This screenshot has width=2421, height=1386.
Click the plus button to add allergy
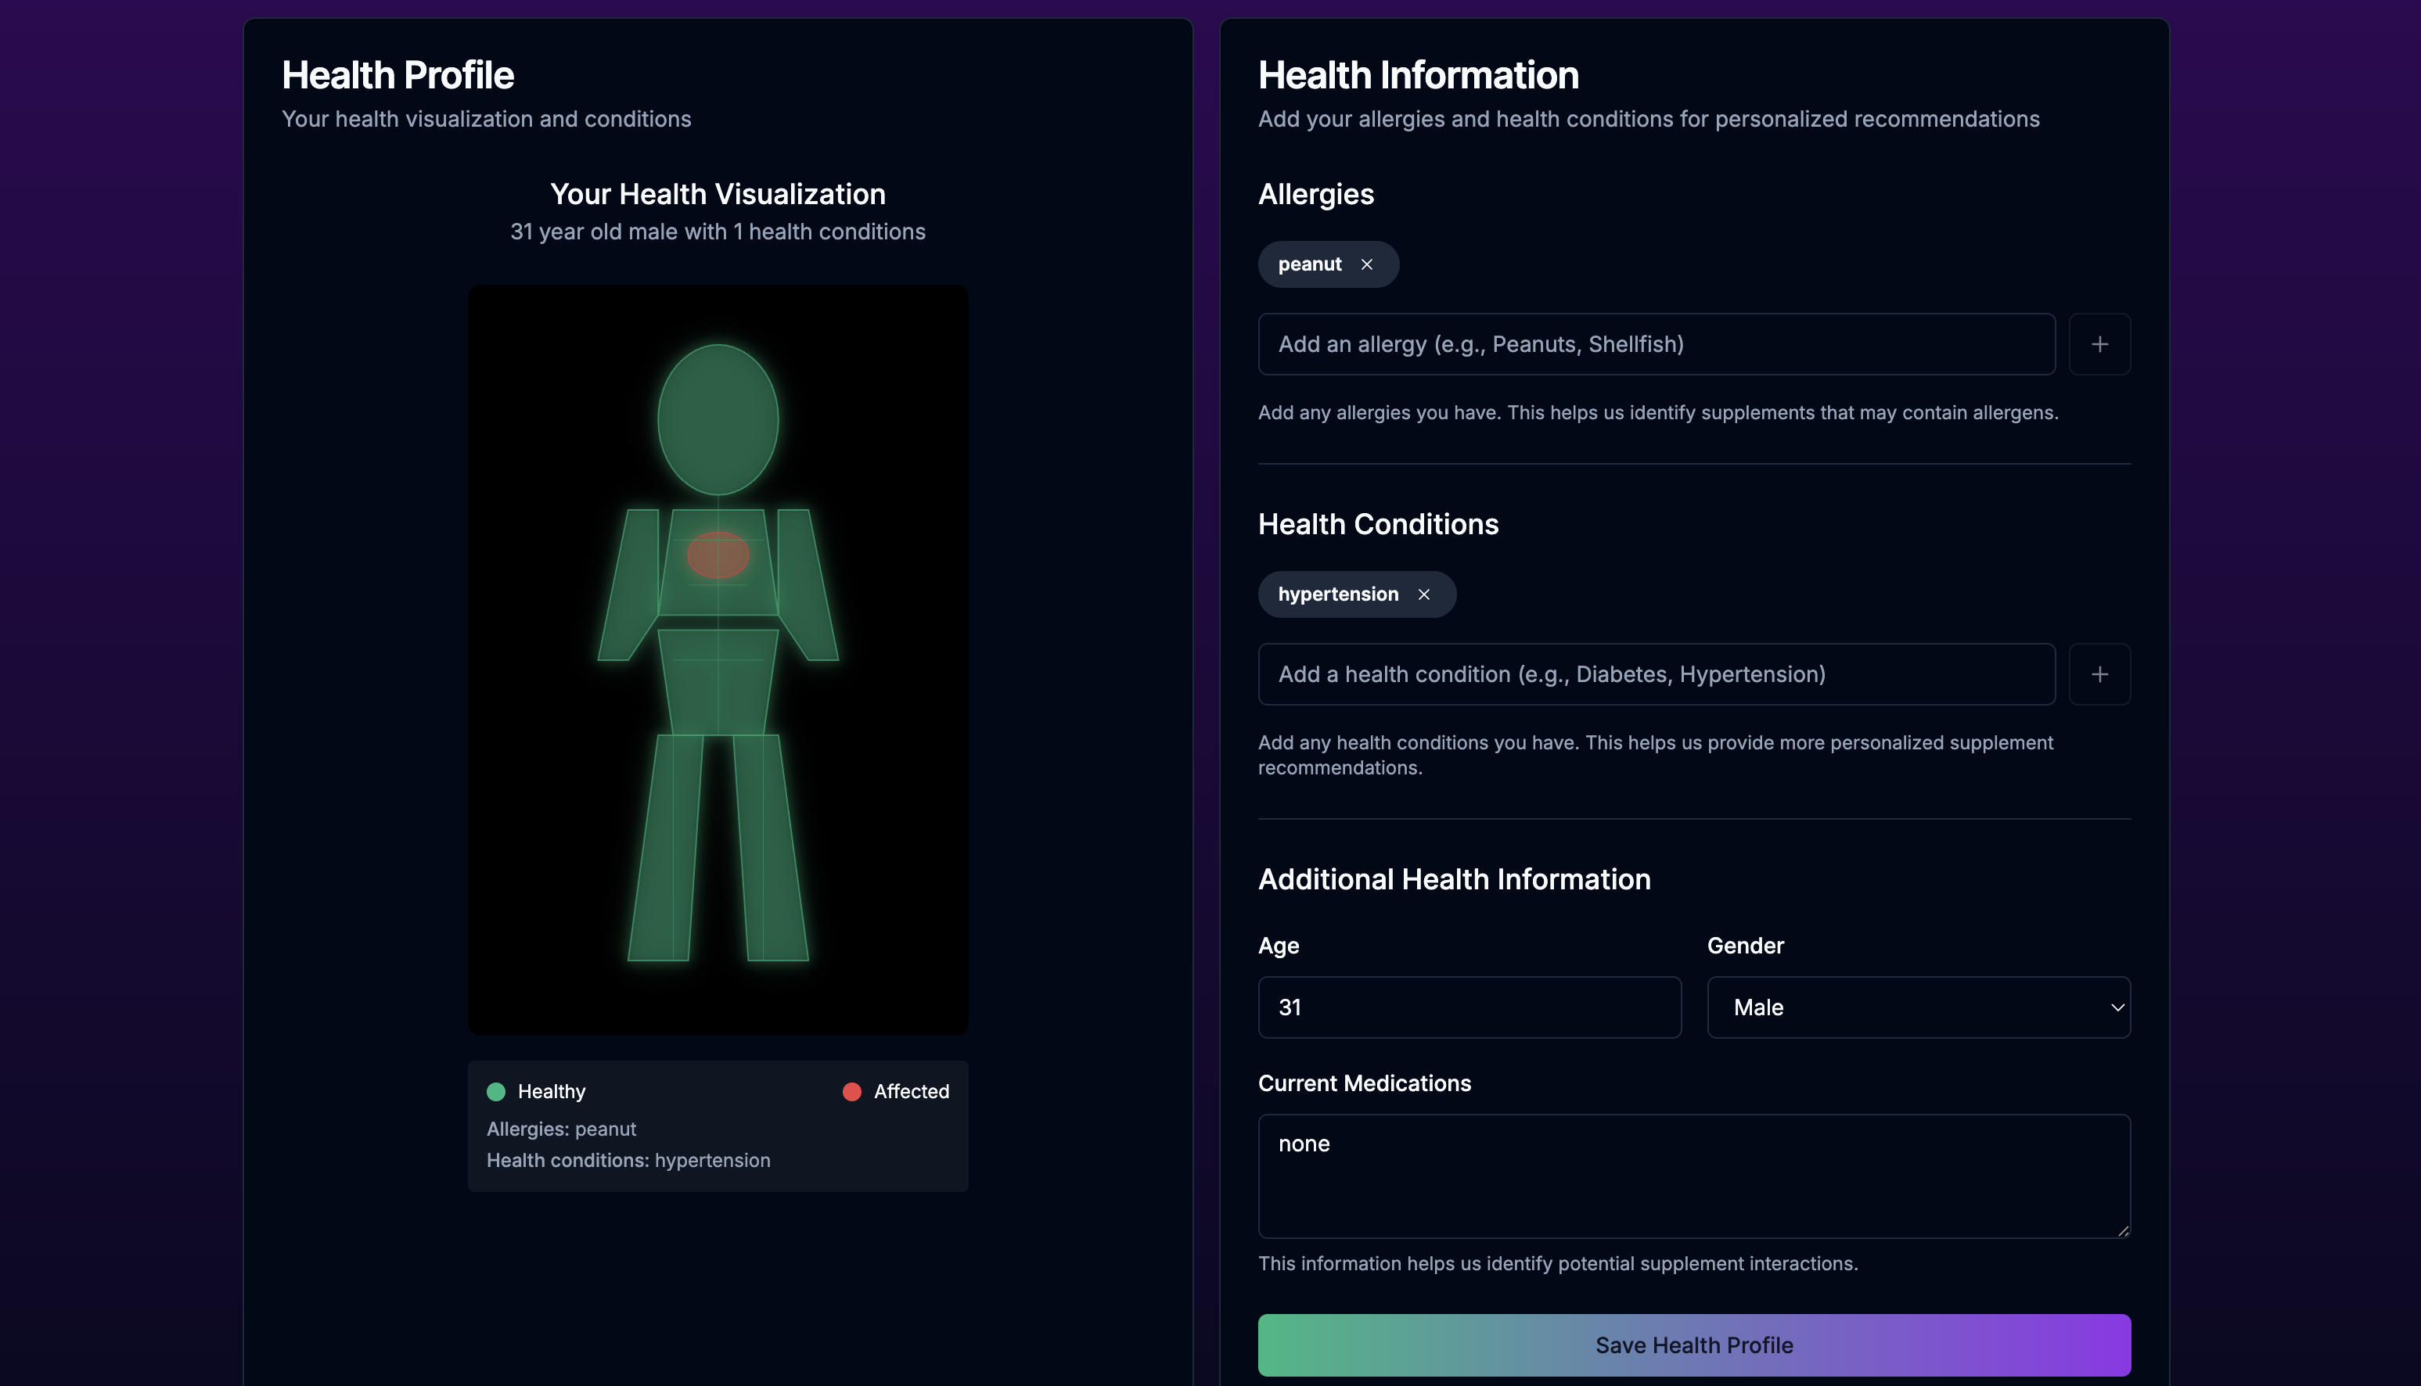tap(2099, 345)
